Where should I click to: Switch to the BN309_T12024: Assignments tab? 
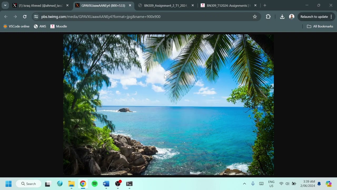click(x=229, y=5)
